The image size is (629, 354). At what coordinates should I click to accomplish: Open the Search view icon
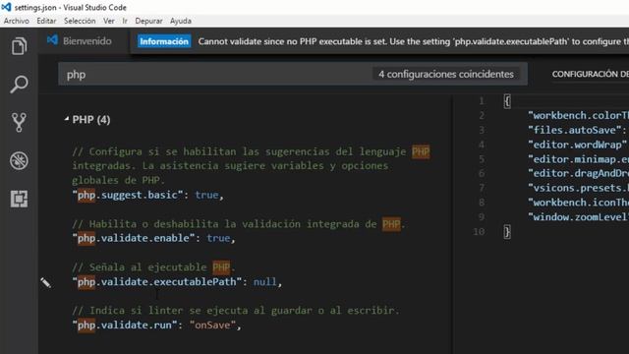19,85
